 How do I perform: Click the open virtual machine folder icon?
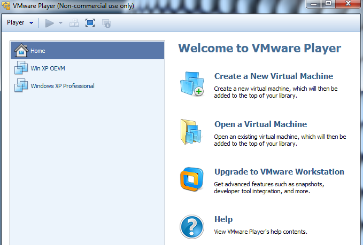click(191, 132)
